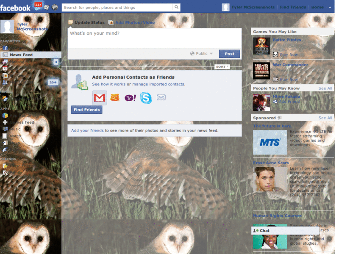The width and height of the screenshot is (339, 254).
Task: Select News Feed in sidebar
Action: [31, 55]
